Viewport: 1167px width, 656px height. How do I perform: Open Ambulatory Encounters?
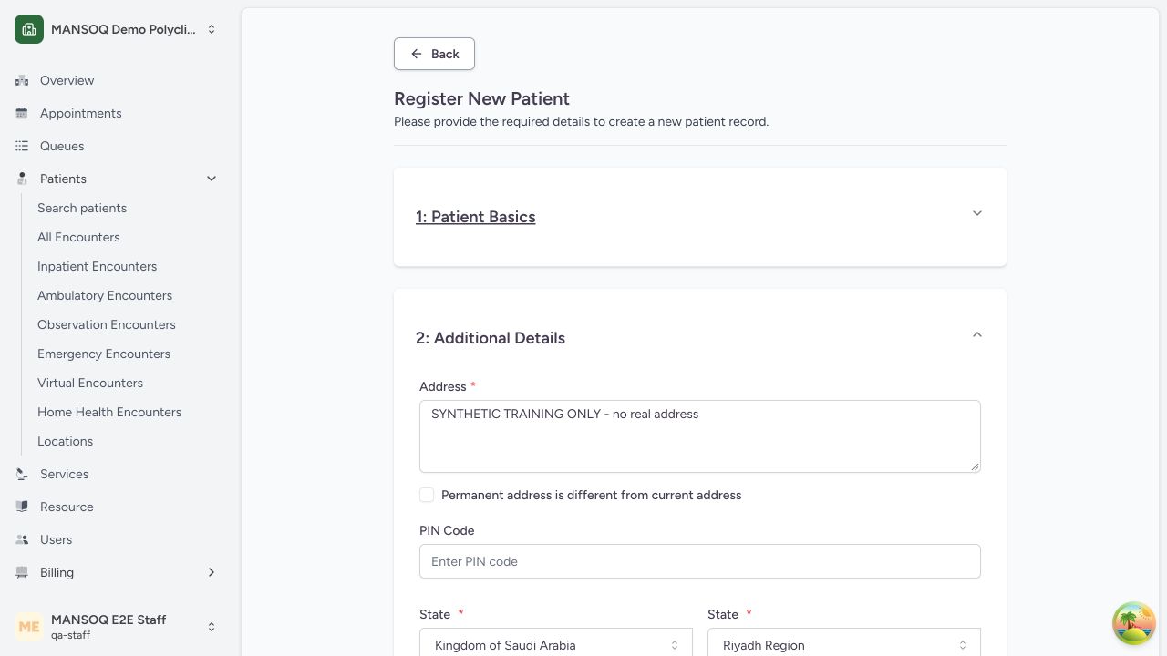tap(105, 295)
